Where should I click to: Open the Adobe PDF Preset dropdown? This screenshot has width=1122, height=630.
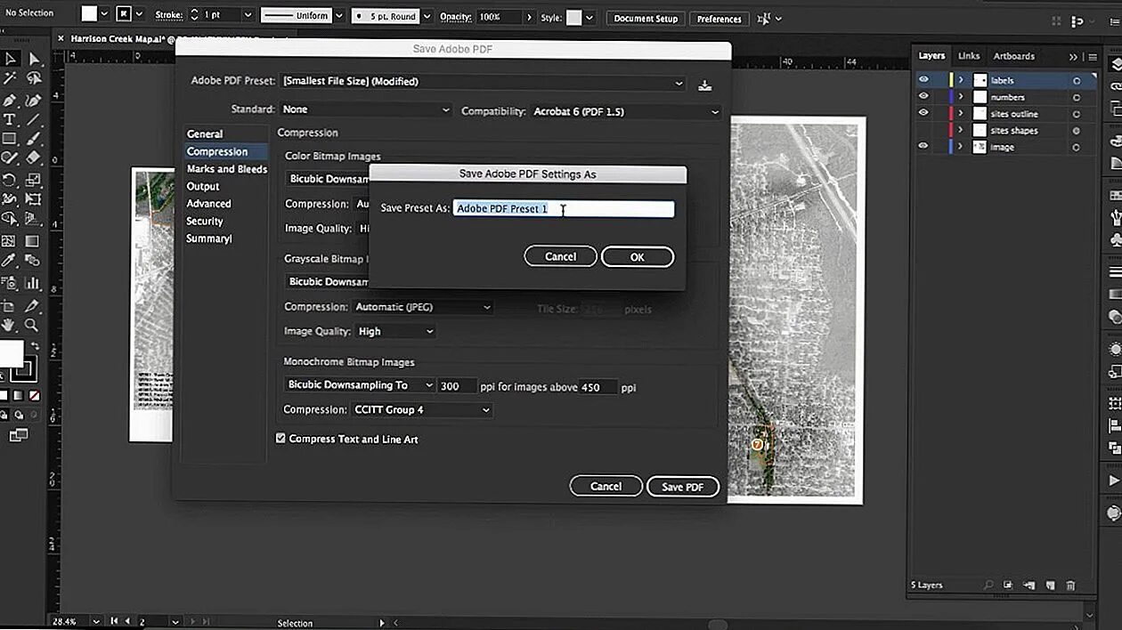[484, 82]
